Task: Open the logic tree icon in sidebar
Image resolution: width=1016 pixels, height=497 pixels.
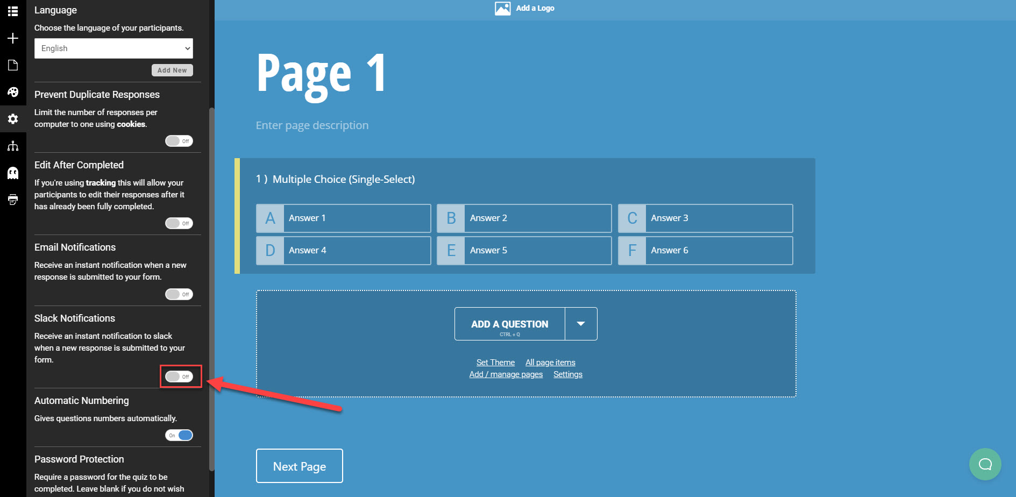Action: coord(13,146)
